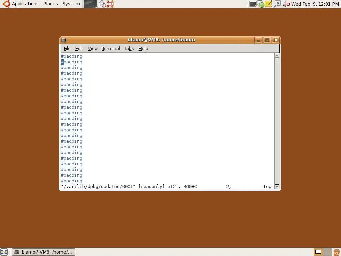
Task: Launch the dark panel launcher beside System
Action: coord(90,4)
